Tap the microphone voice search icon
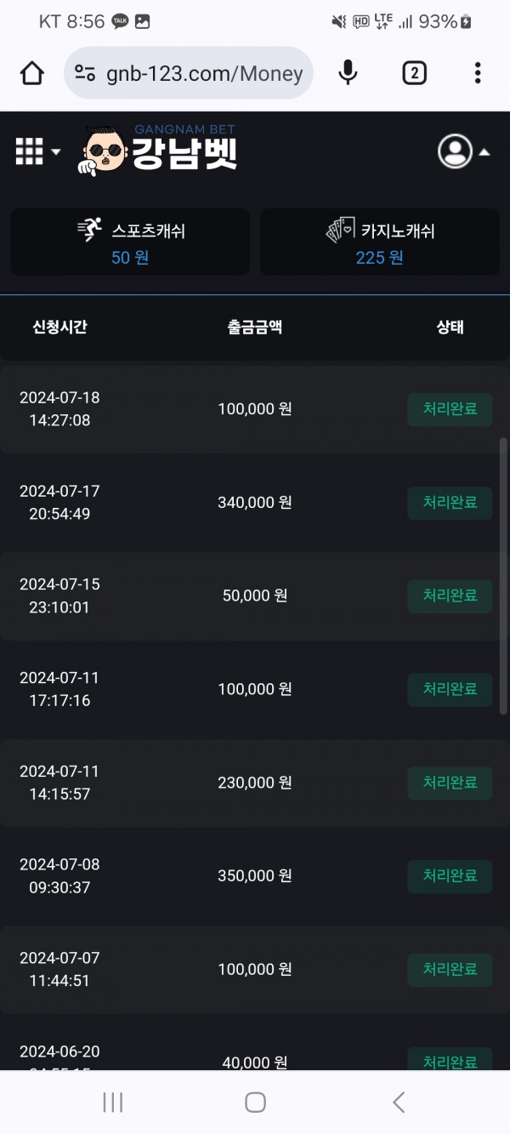 tap(348, 74)
